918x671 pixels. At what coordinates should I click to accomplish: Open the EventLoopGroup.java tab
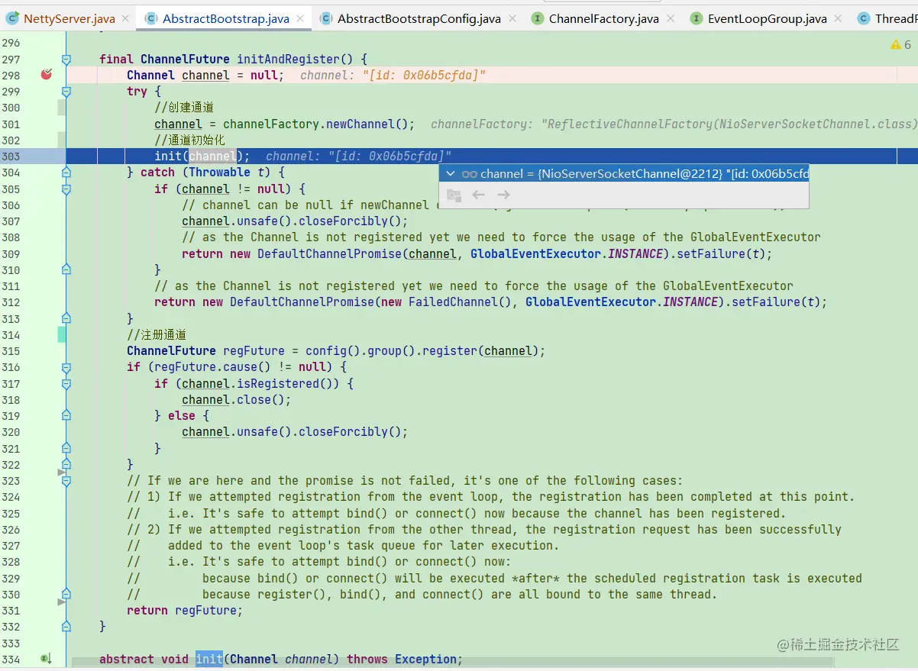(767, 18)
